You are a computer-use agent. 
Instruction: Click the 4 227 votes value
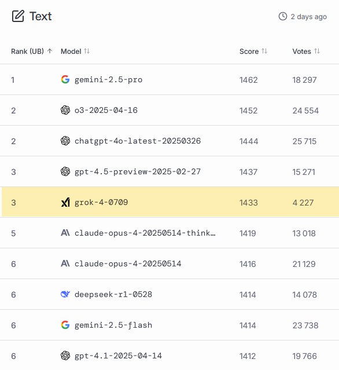(303, 203)
